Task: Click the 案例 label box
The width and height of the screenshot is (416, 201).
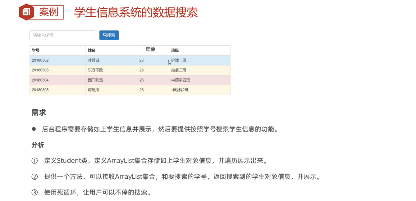Action: point(48,12)
